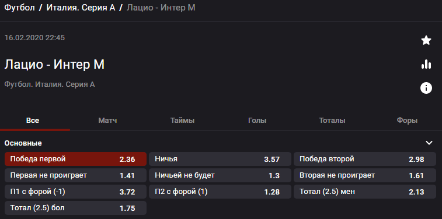442x219 pixels.
Task: Pick the Ничья 3.57 odds
Action: (x=220, y=159)
